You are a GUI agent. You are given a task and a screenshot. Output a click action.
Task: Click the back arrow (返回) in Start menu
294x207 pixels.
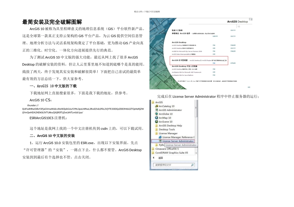pyautogui.click(x=158, y=158)
